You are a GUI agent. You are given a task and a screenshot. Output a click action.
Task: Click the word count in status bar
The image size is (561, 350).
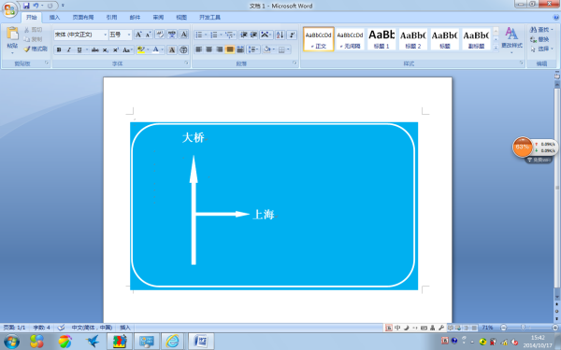click(x=41, y=328)
